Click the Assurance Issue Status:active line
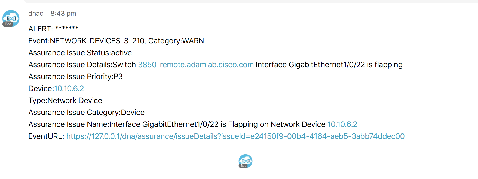The image size is (478, 179). (80, 53)
